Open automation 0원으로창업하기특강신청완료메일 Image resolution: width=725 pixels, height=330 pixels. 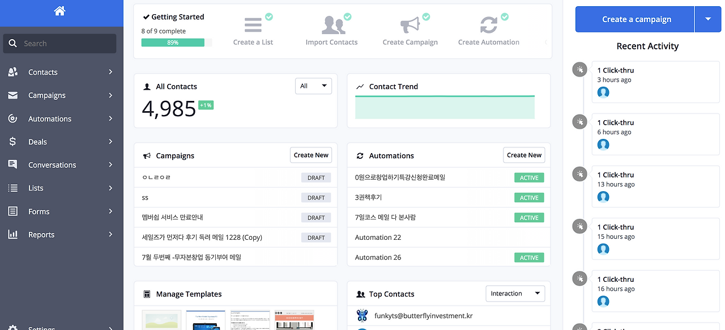pyautogui.click(x=400, y=177)
